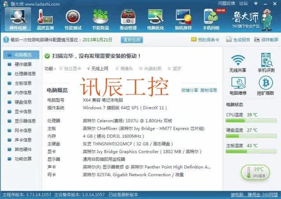Open title bar dropdown menu arrow
Viewport: 281px width, 199px height.
[x=256, y=4]
